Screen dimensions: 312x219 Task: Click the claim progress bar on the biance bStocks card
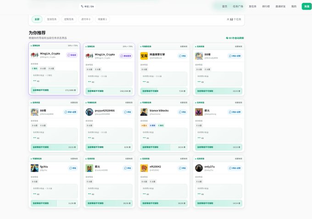164,147
